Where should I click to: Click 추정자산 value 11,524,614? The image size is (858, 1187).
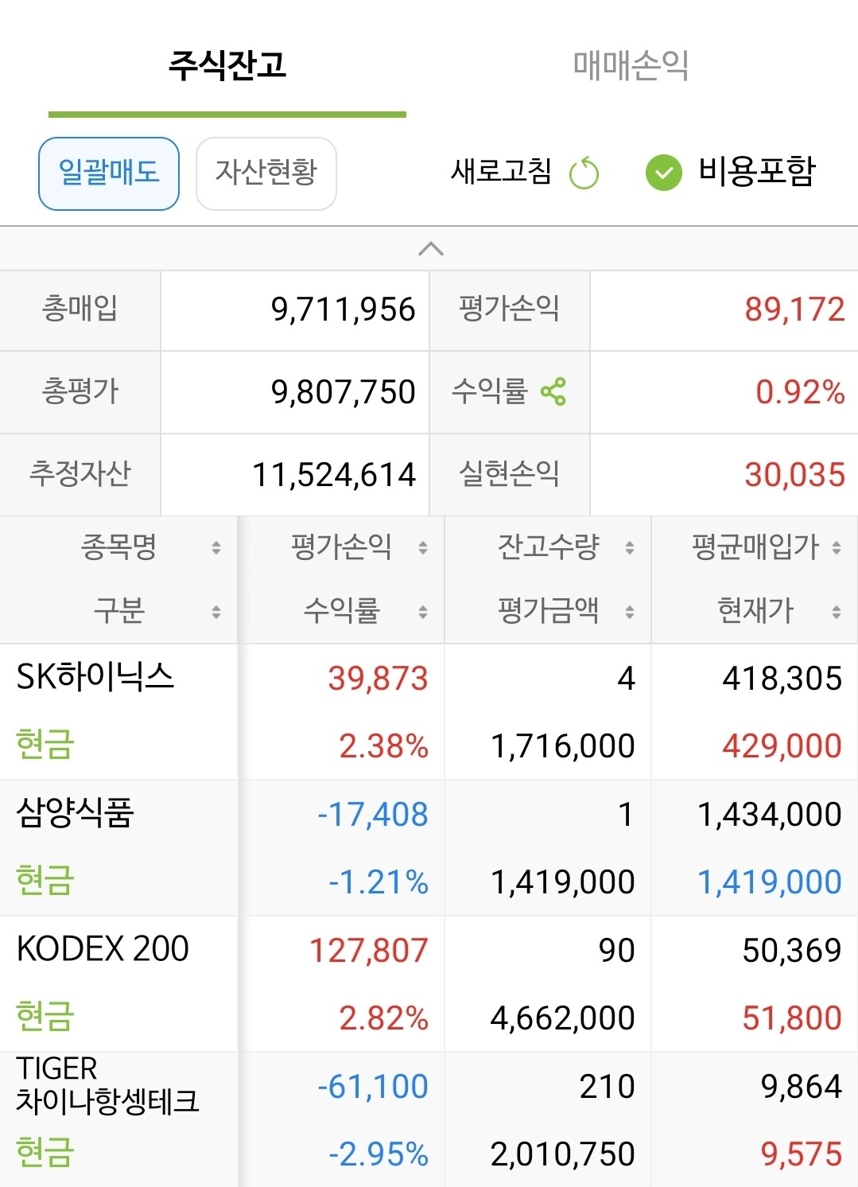tap(334, 475)
